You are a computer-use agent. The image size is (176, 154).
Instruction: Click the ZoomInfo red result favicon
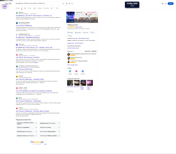(17, 109)
